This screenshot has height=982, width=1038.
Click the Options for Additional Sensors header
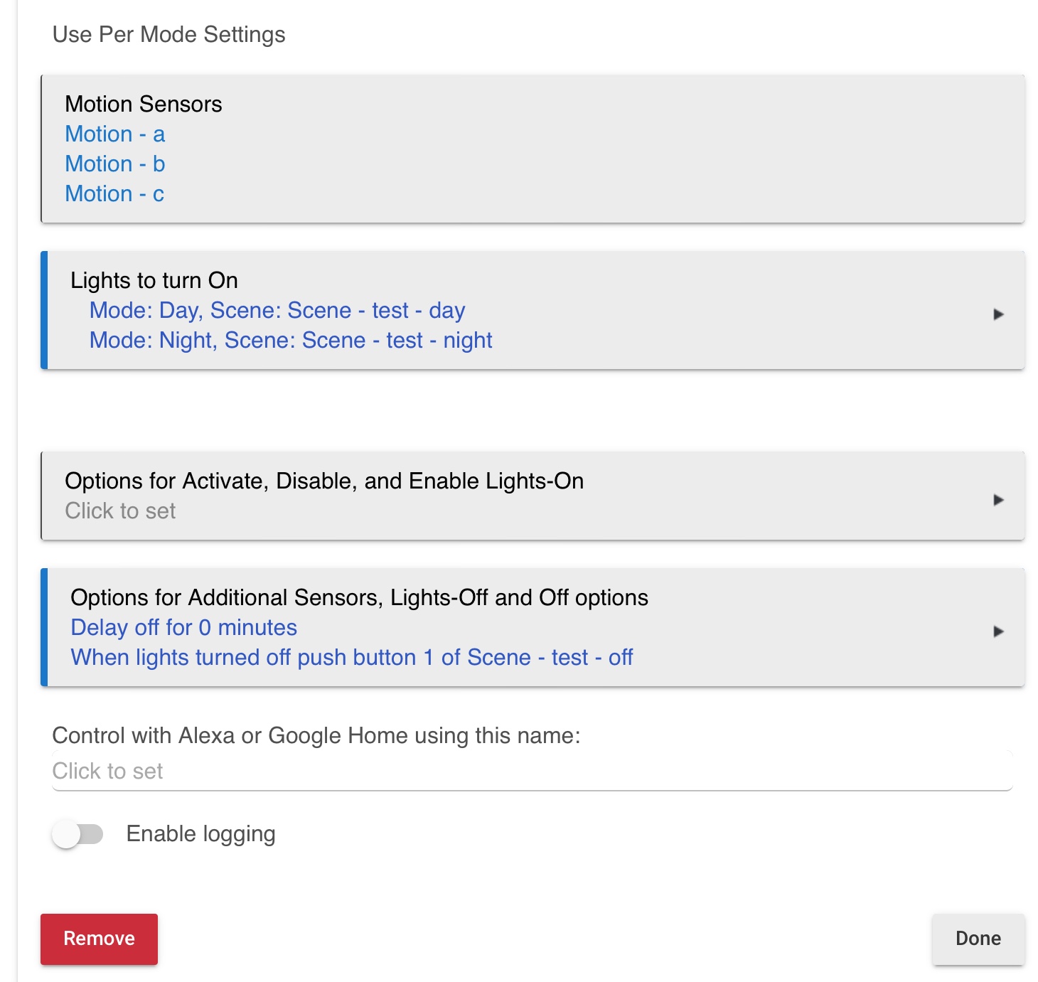tap(358, 598)
